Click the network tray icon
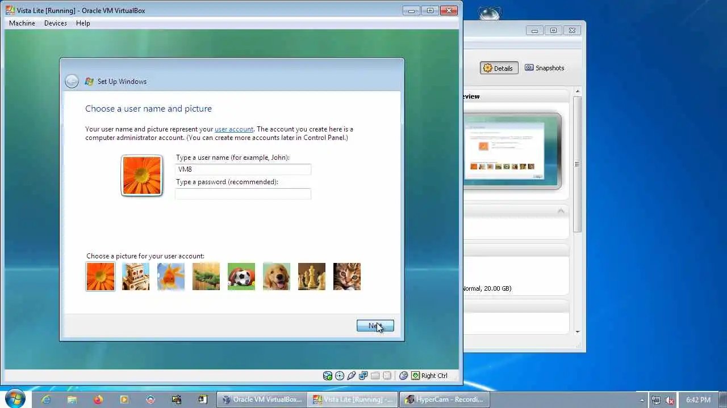The width and height of the screenshot is (727, 408). (x=657, y=400)
